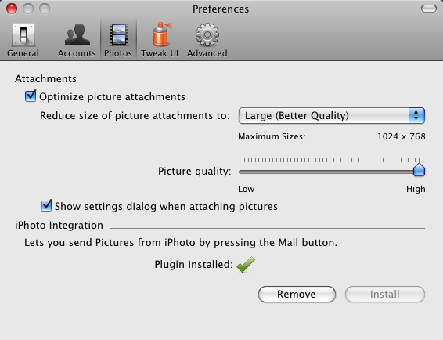Open the General preferences switch icon

tap(23, 34)
